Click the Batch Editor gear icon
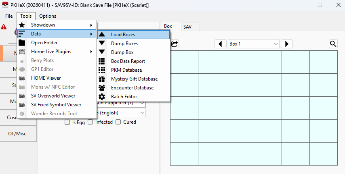The image size is (345, 174). 102,97
